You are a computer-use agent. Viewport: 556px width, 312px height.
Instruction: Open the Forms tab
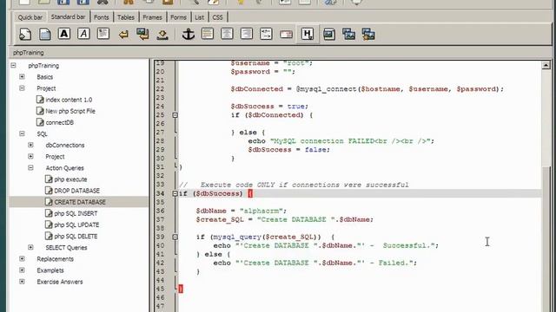pyautogui.click(x=178, y=17)
